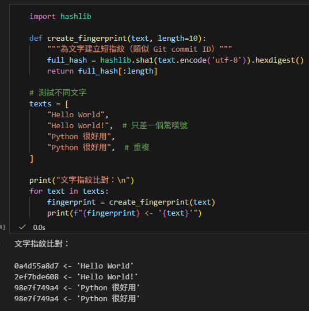This screenshot has width=309, height=311.
Task: Click the docstring mentioning Git commit ID
Action: [x=139, y=49]
